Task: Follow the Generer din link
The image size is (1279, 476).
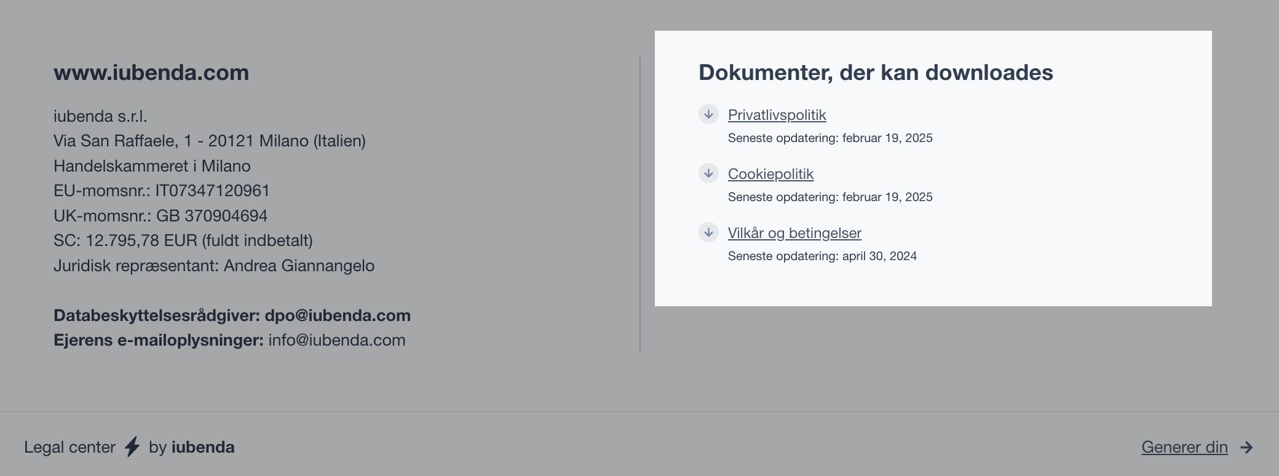Action: point(1184,447)
